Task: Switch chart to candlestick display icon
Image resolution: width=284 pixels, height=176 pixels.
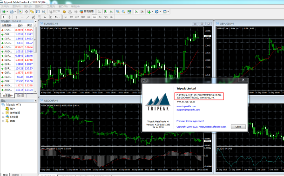Action: tap(105, 12)
